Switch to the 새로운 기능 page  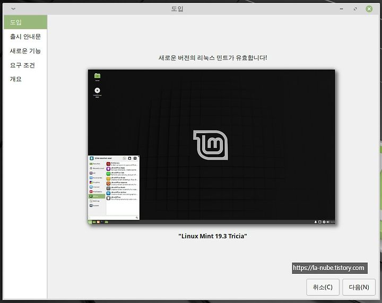coord(25,50)
